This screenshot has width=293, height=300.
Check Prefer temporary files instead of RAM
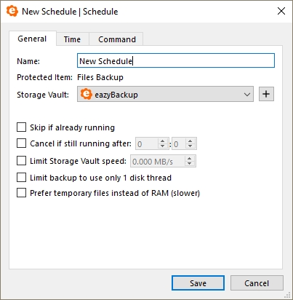pos(21,193)
